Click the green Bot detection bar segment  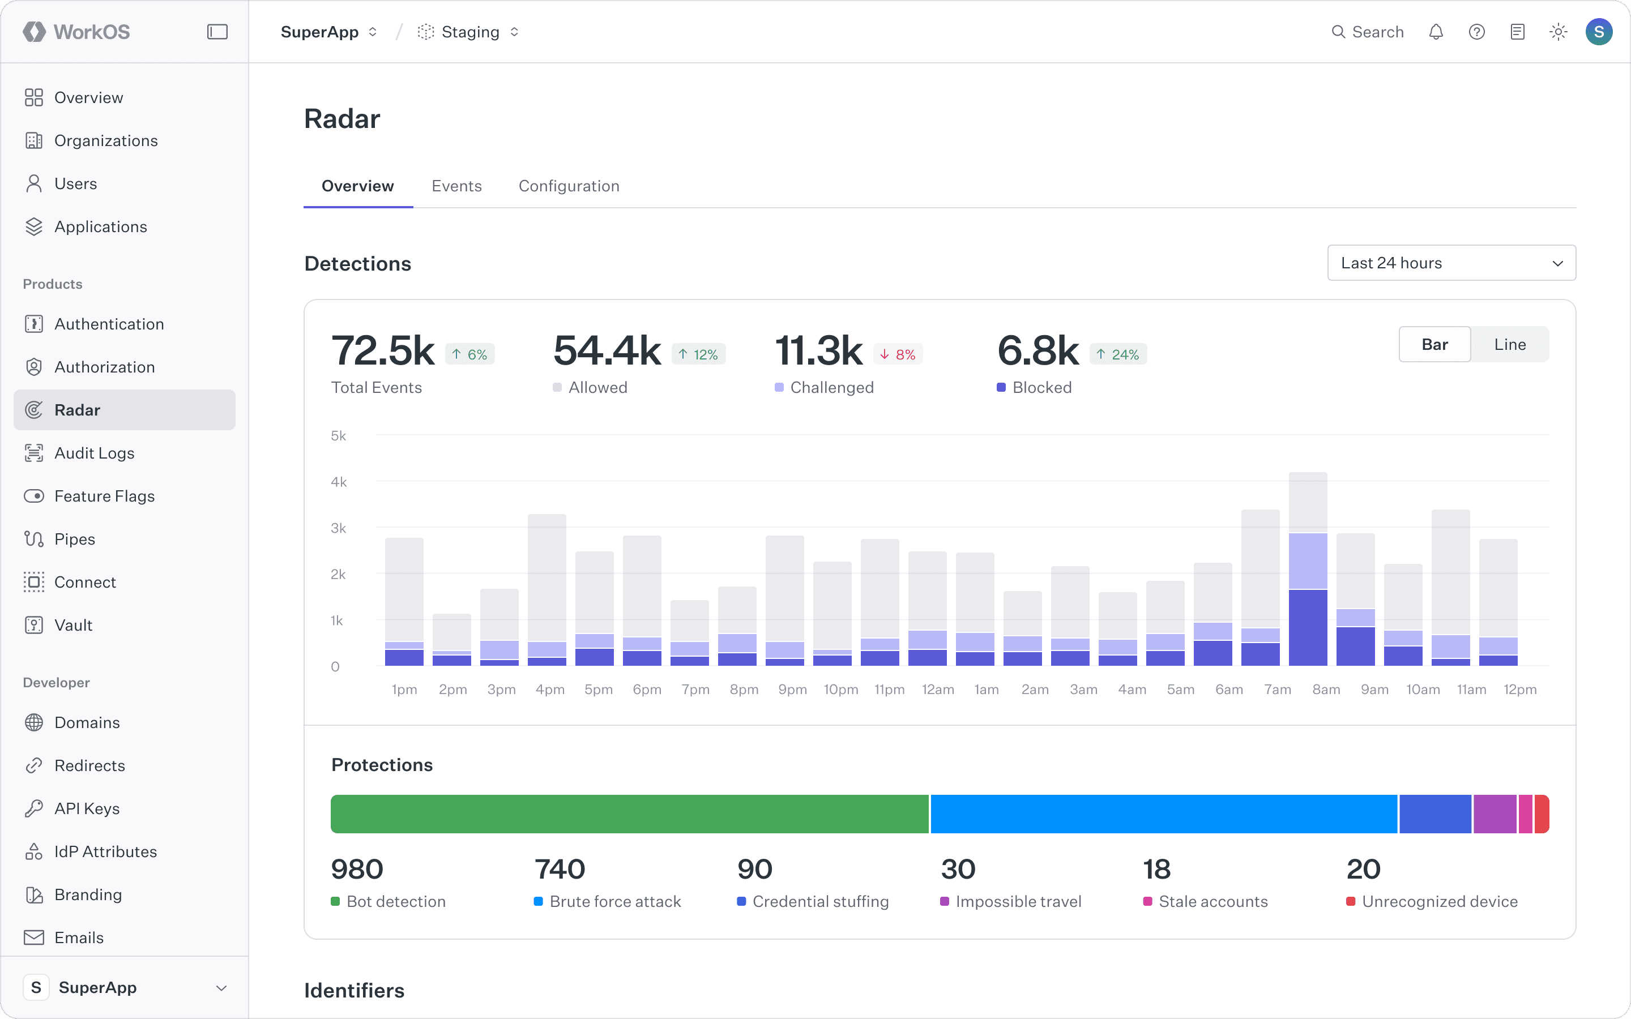(630, 814)
